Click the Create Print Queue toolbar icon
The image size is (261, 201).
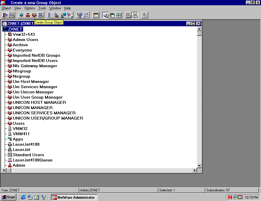(41, 15)
